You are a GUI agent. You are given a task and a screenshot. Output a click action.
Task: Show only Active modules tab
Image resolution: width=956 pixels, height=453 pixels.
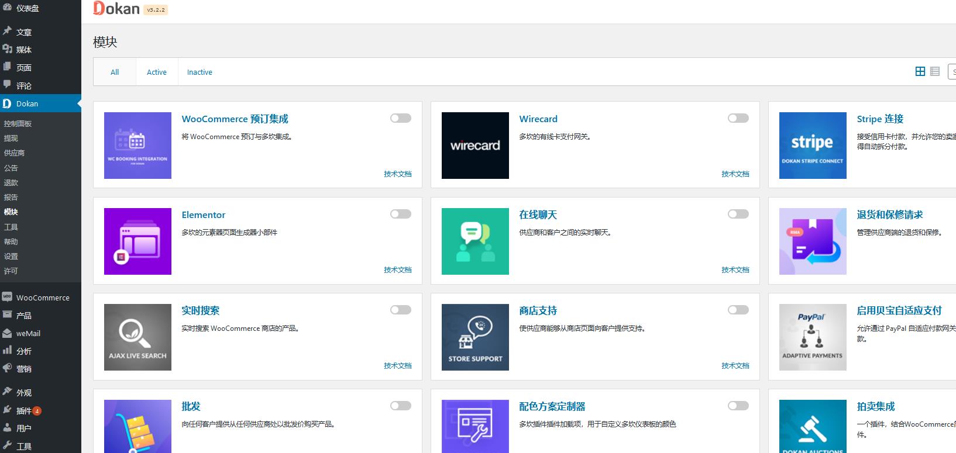tap(156, 72)
